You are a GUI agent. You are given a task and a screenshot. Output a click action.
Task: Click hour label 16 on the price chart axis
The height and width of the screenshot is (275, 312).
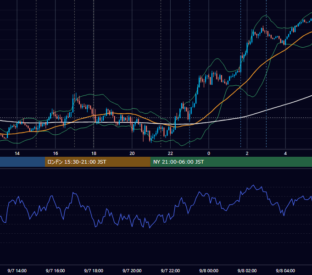pyautogui.click(x=56, y=154)
